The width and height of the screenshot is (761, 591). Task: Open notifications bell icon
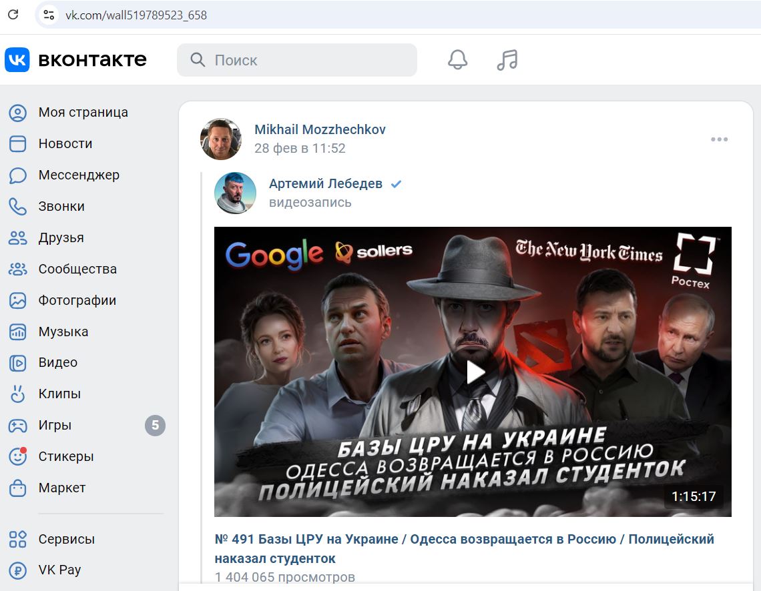[x=457, y=59]
